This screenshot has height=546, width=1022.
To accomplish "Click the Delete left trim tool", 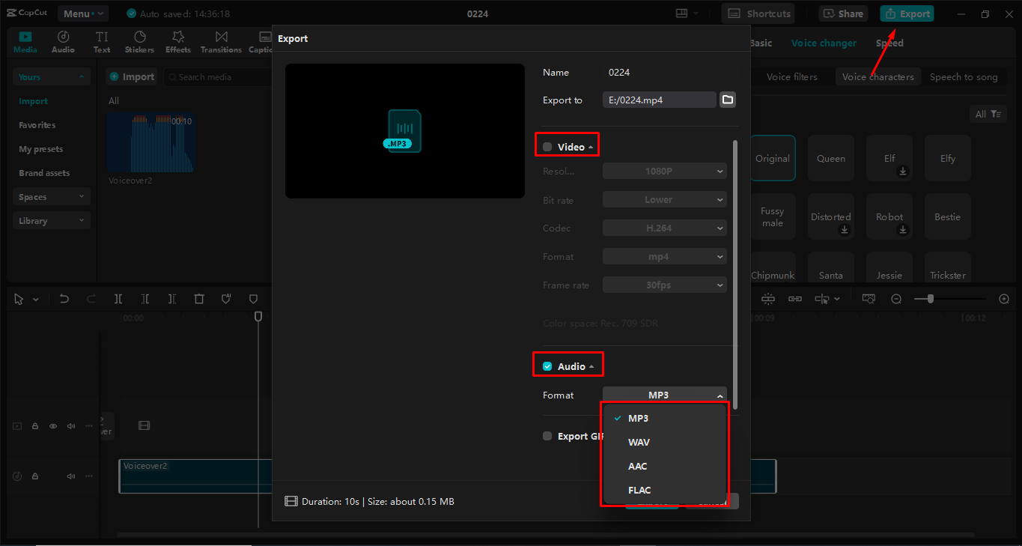I will point(145,299).
